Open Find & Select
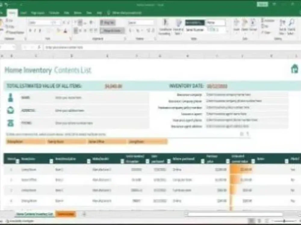The height and width of the screenshot is (225, 301). pos(291,27)
